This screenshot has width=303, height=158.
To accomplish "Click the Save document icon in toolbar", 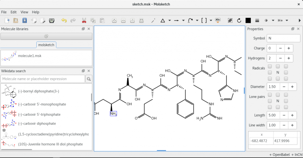I will coord(24,20).
